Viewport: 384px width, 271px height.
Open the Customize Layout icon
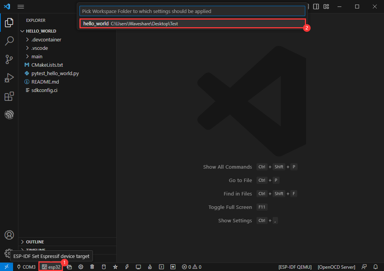[326, 7]
